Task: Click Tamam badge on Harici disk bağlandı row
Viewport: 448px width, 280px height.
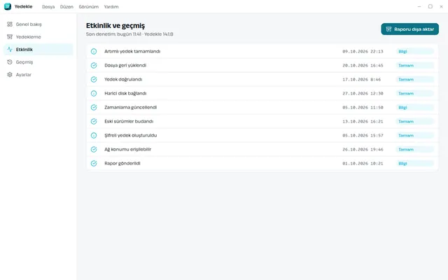Action: [x=415, y=93]
